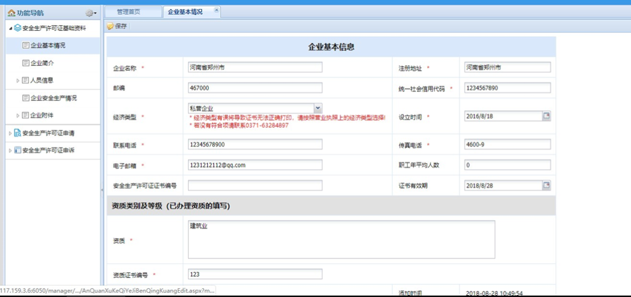Screen dimensions: 631x297
Task: Open calendar picker for 设立时间
Action: pos(547,116)
